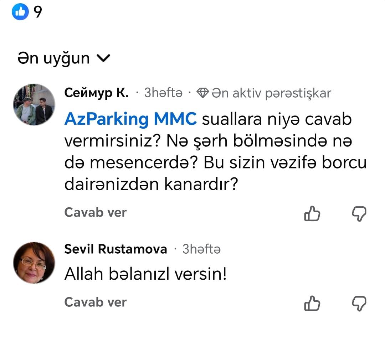The image size is (385, 342).
Task: Click the 3həftə timestamp on Сеймур К.'s comment
Action: (x=163, y=93)
